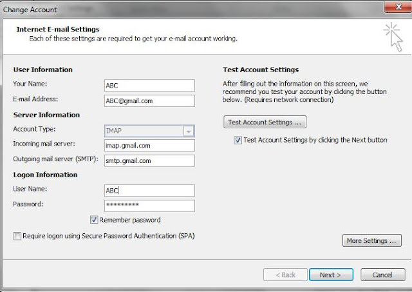
Task: Open More Settings dialog
Action: click(x=372, y=240)
